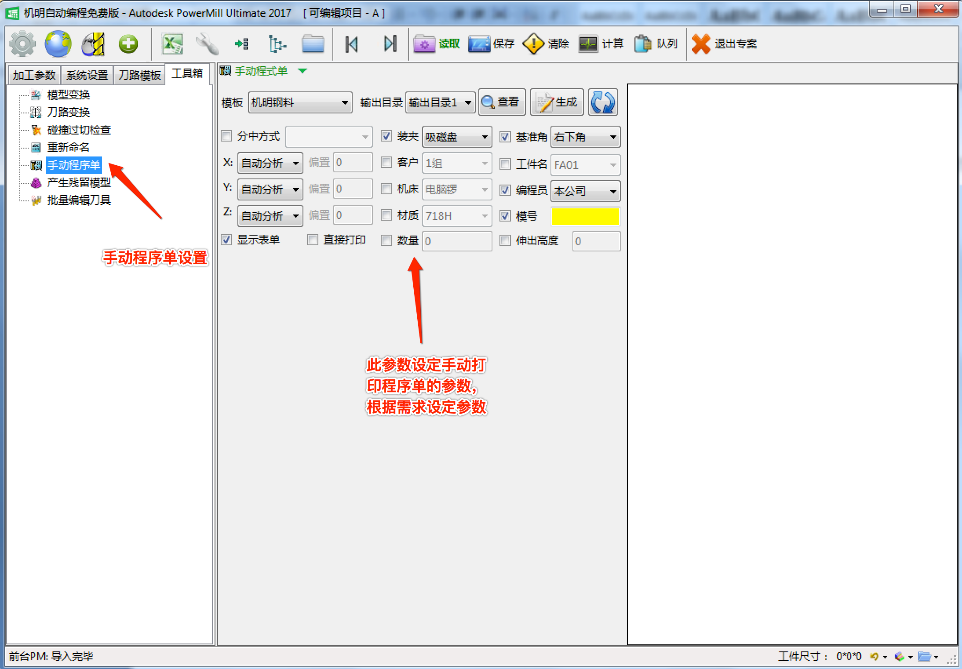Screen dimensions: 962x669
Task: Click the blue refresh arrows button
Action: tap(603, 102)
